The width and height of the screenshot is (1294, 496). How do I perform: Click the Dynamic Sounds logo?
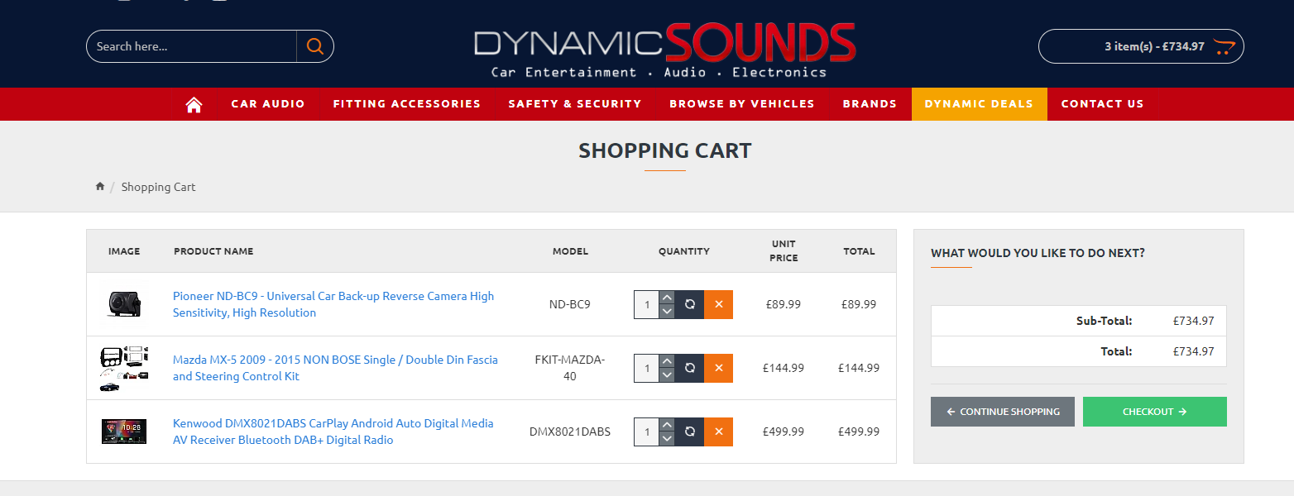click(x=664, y=49)
